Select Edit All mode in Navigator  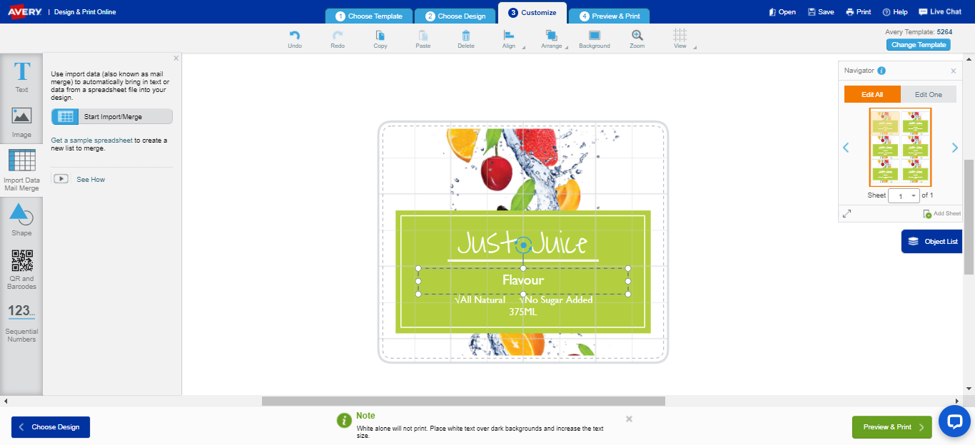pyautogui.click(x=872, y=94)
